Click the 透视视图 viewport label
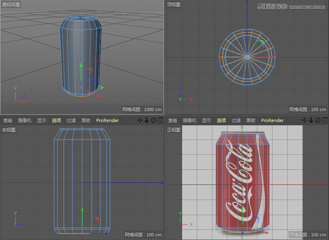Viewport: 329px width, 240px height. tap(11, 4)
